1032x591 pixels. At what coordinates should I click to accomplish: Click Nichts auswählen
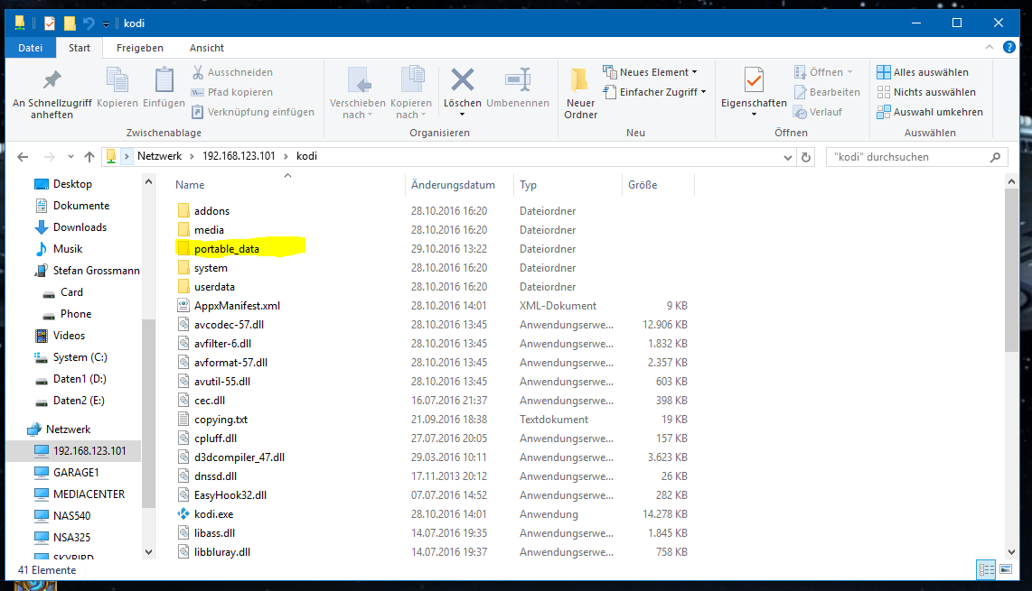[926, 92]
